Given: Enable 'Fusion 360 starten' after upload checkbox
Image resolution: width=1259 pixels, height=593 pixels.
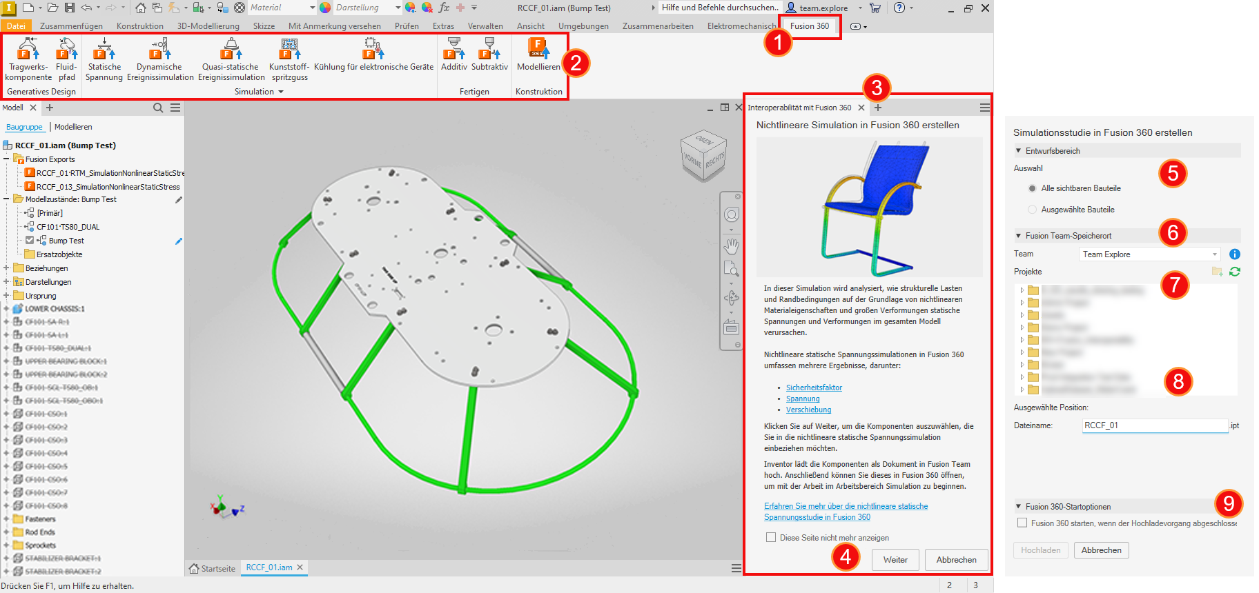Looking at the screenshot, I should 1022,523.
